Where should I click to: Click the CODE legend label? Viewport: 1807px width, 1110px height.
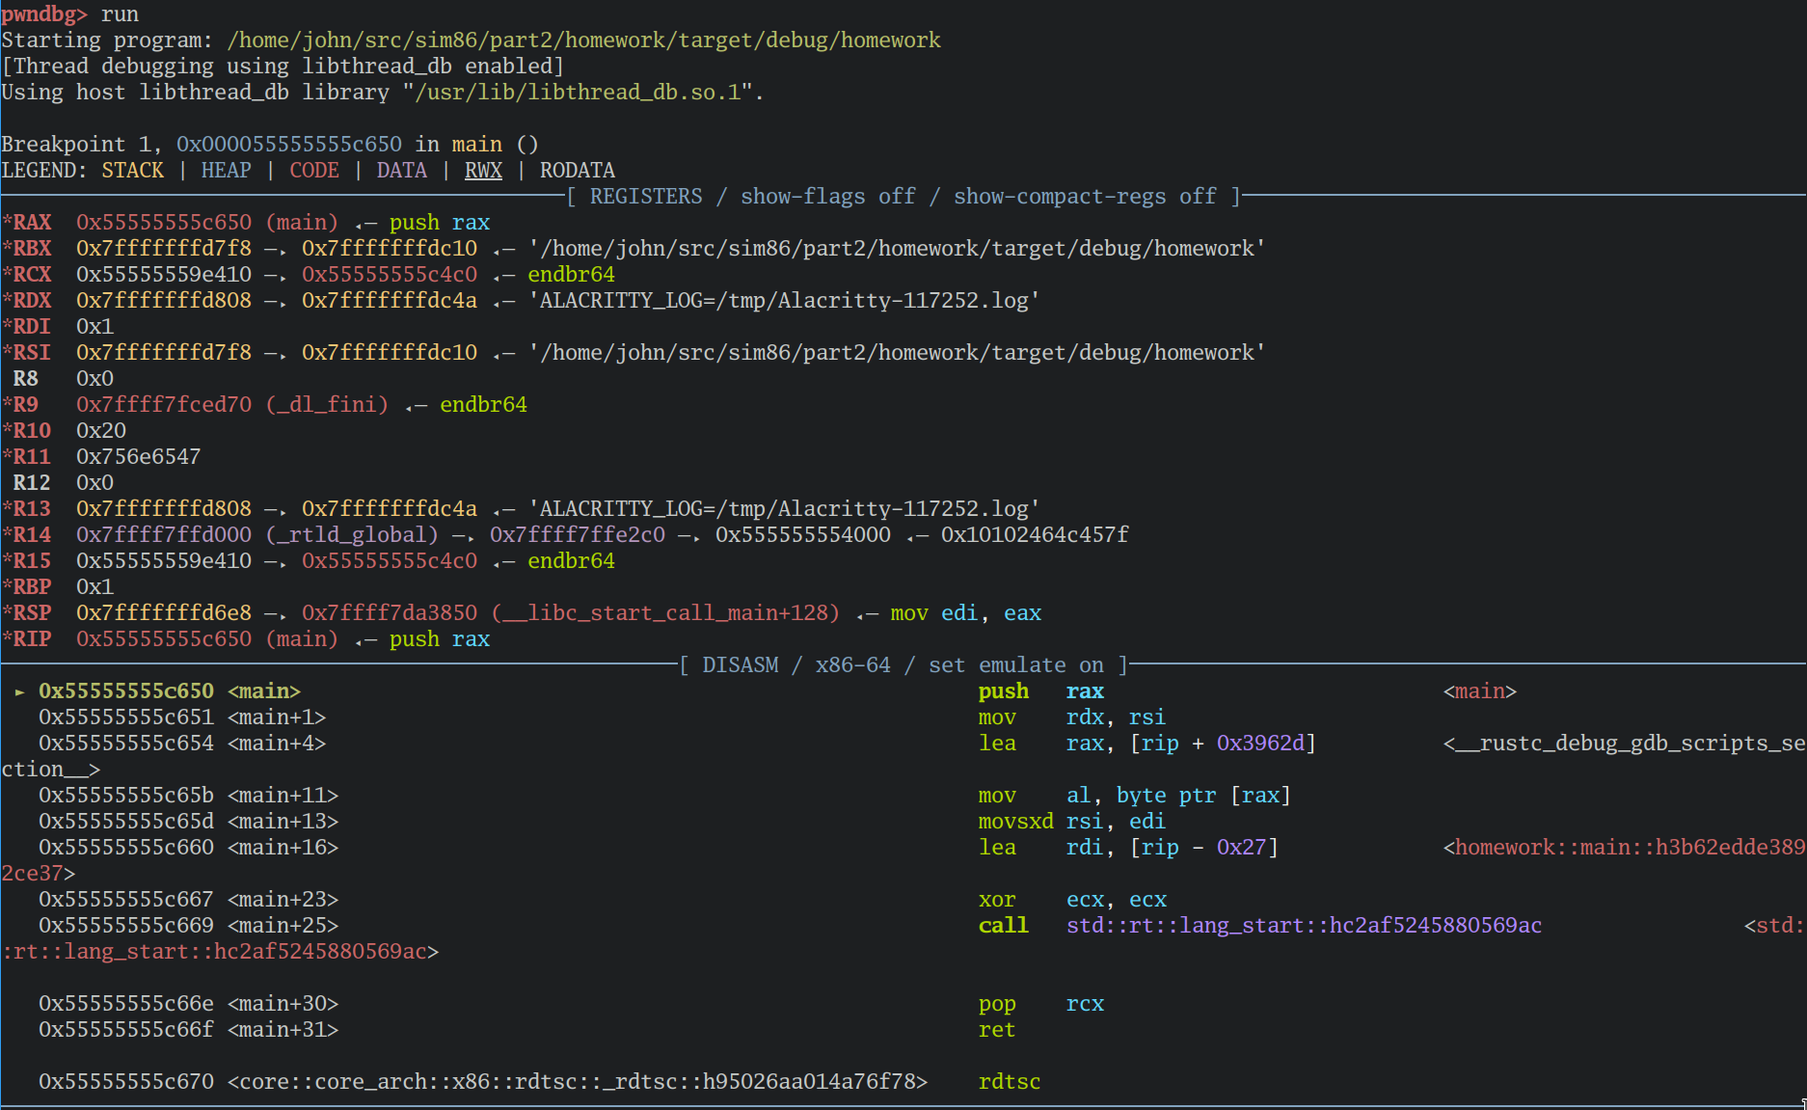click(314, 170)
